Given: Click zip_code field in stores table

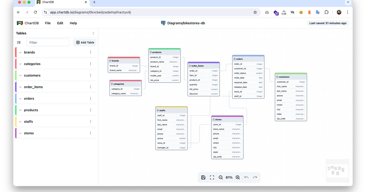Looking at the screenshot, I should point(227,157).
